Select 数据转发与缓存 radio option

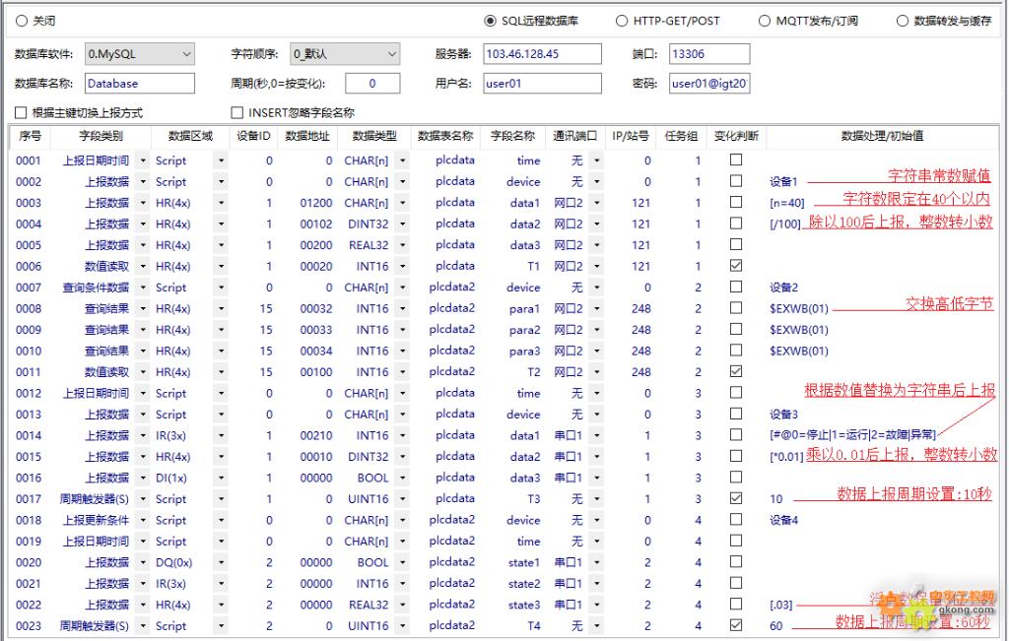(x=903, y=22)
